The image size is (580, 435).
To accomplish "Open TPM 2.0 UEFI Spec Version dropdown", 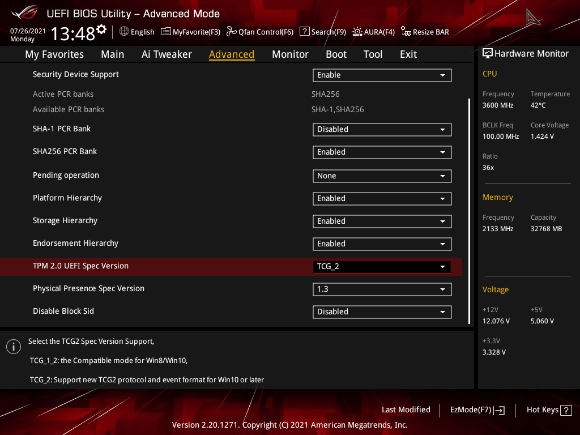I will [x=382, y=267].
